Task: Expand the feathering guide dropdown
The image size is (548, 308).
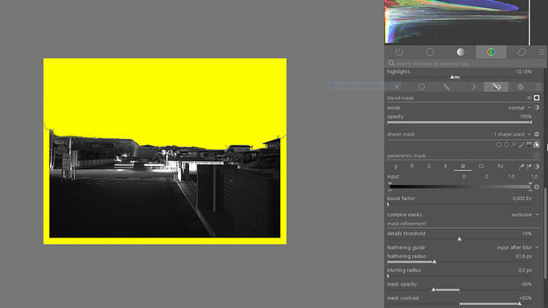Action: click(518, 247)
